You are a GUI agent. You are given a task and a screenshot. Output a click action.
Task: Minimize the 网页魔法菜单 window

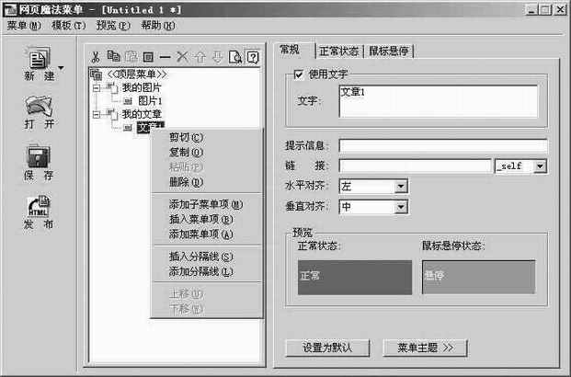point(531,10)
